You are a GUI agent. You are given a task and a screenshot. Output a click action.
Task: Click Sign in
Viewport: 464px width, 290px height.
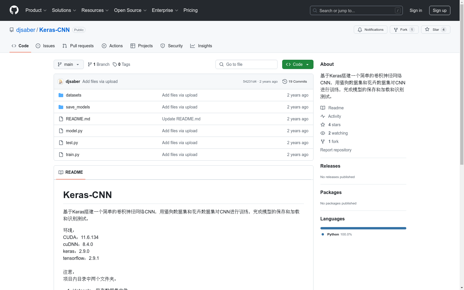pyautogui.click(x=416, y=10)
